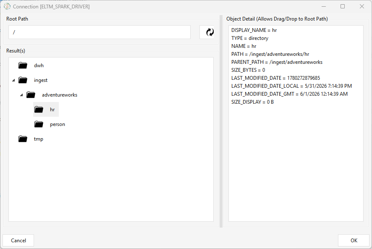Select the person directory label
Viewport: 372px width, 249px height.
[58, 124]
